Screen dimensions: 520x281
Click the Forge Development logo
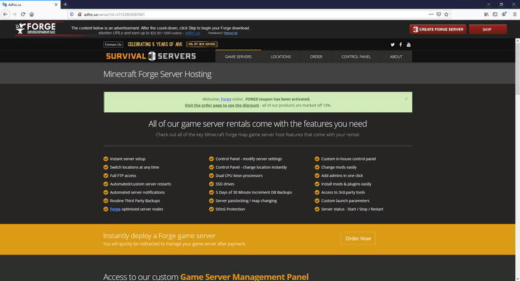[x=36, y=29]
